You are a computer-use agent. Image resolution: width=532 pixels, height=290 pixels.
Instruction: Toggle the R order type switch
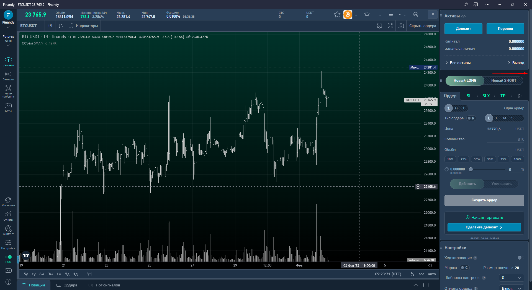point(471,118)
